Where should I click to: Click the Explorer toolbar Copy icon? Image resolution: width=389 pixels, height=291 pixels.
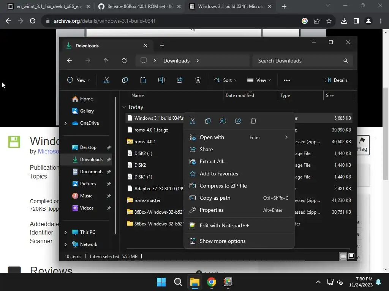tap(125, 80)
